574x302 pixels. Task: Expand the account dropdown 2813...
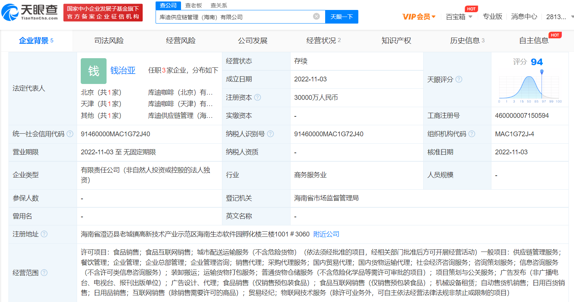559,17
